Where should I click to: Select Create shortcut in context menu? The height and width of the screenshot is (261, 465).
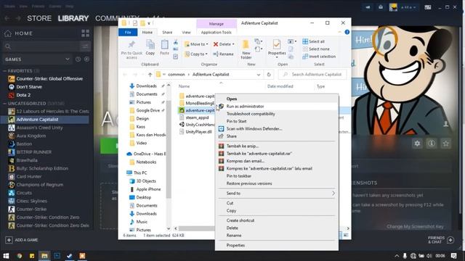276,220
